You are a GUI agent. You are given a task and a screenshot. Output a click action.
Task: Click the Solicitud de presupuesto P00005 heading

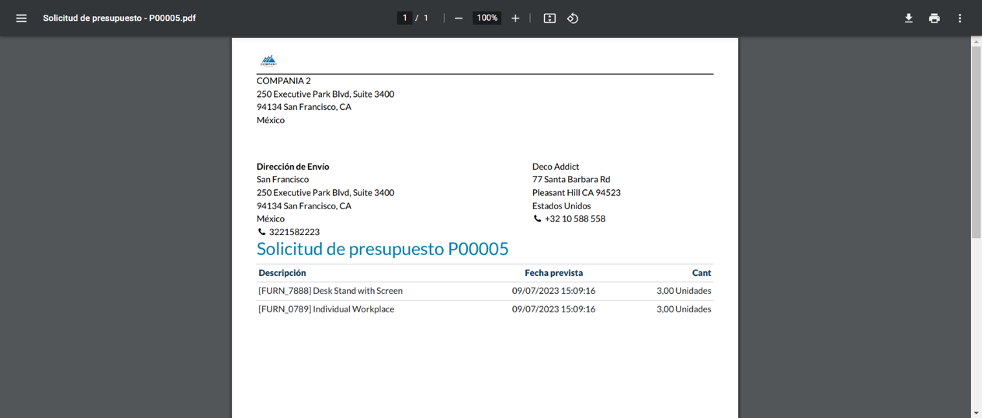point(382,249)
